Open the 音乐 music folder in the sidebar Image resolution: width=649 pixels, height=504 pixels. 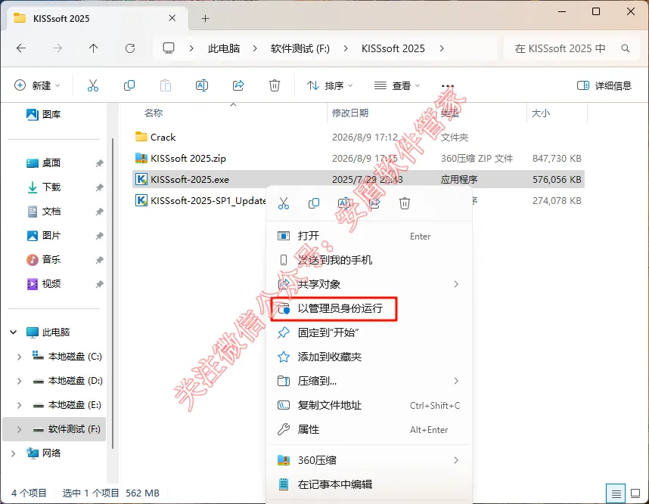pos(43,260)
